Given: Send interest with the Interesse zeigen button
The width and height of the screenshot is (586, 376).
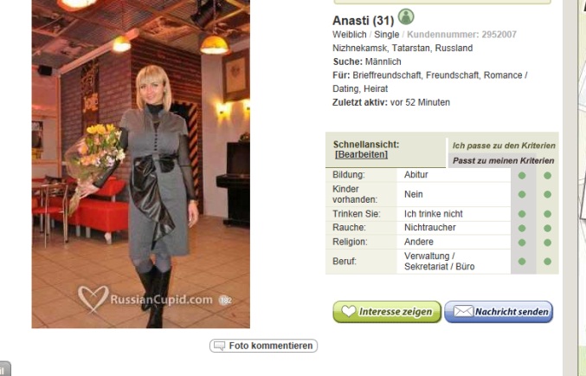Looking at the screenshot, I should [x=387, y=312].
